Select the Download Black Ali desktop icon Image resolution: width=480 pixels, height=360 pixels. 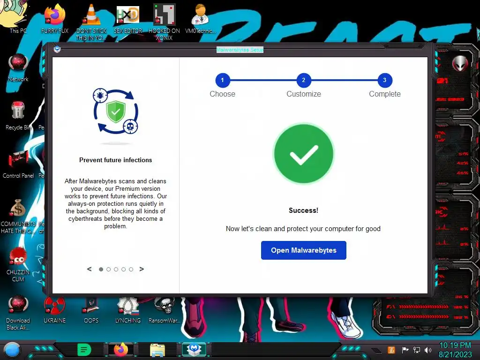[x=18, y=313]
